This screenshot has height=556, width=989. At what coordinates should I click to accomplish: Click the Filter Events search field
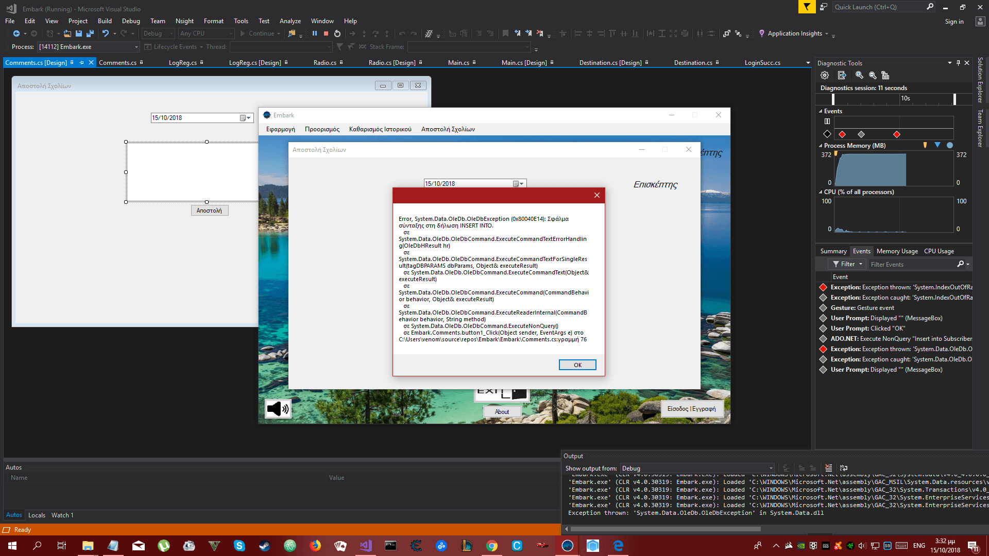click(x=912, y=265)
